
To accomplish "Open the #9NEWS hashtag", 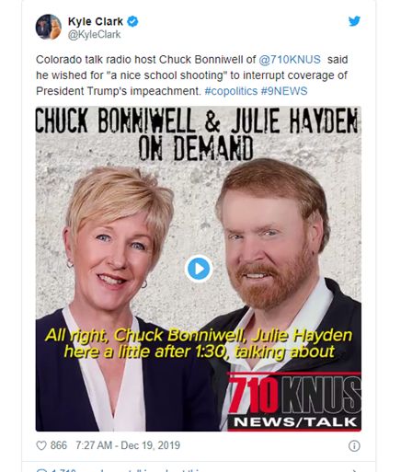I will click(284, 91).
